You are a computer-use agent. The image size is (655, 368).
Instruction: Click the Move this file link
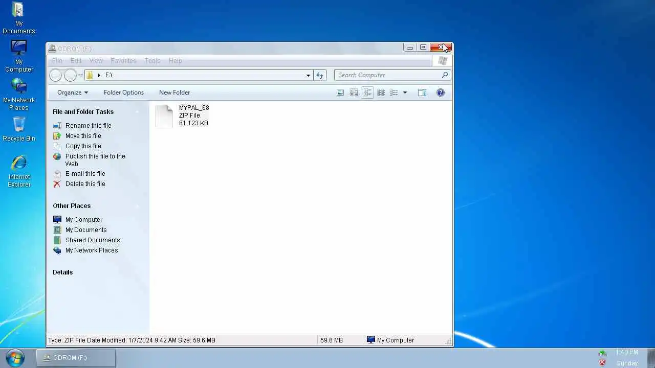pos(83,136)
